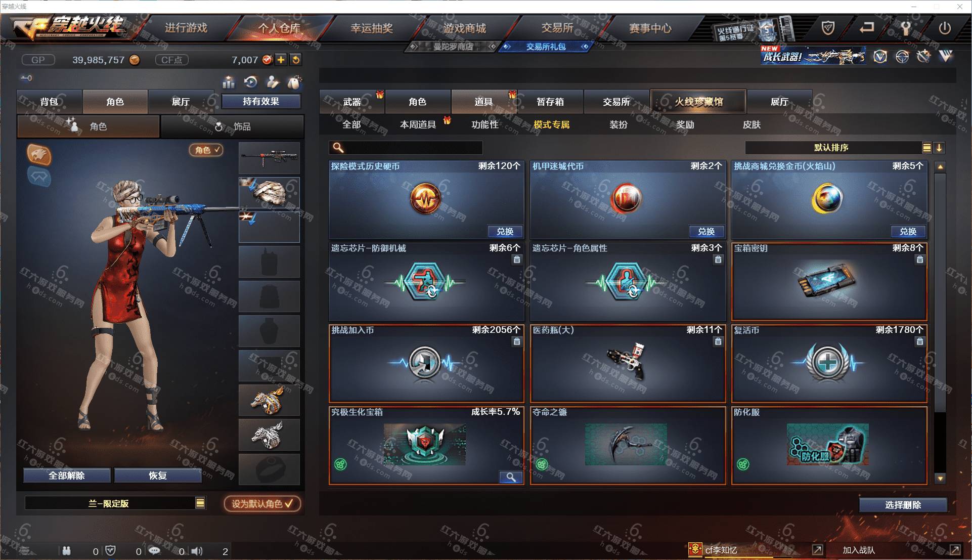Toggle the 角色 checkmark above character
The height and width of the screenshot is (560, 972).
[206, 150]
